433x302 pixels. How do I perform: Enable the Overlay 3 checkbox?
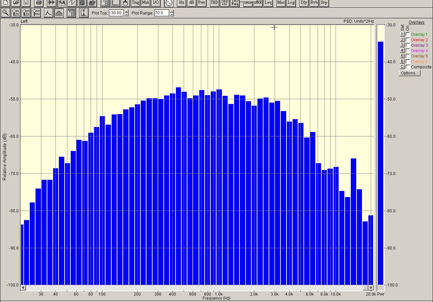408,45
